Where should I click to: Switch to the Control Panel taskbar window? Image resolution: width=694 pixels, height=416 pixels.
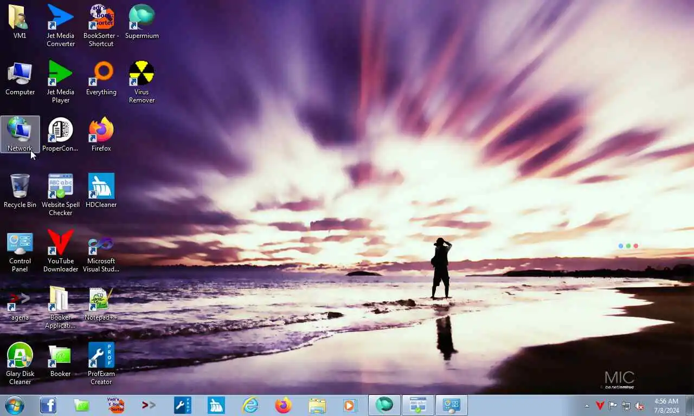pos(452,405)
